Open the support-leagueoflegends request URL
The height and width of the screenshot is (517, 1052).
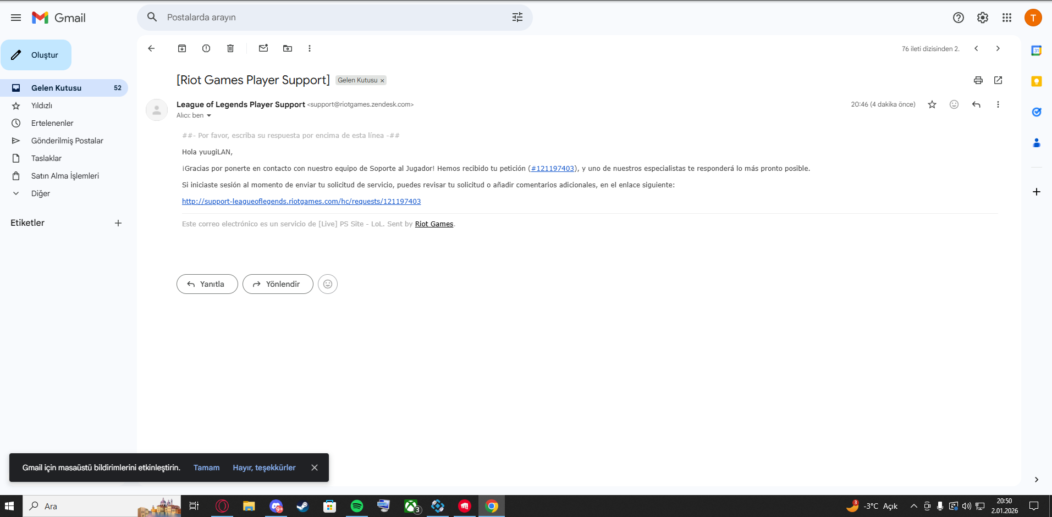tap(301, 202)
